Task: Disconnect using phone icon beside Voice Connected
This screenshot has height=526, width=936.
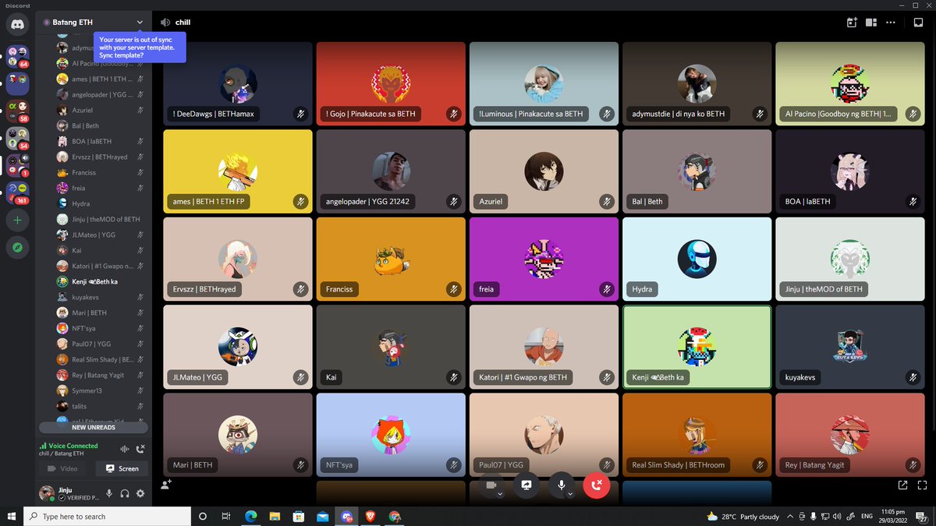Action: [140, 449]
